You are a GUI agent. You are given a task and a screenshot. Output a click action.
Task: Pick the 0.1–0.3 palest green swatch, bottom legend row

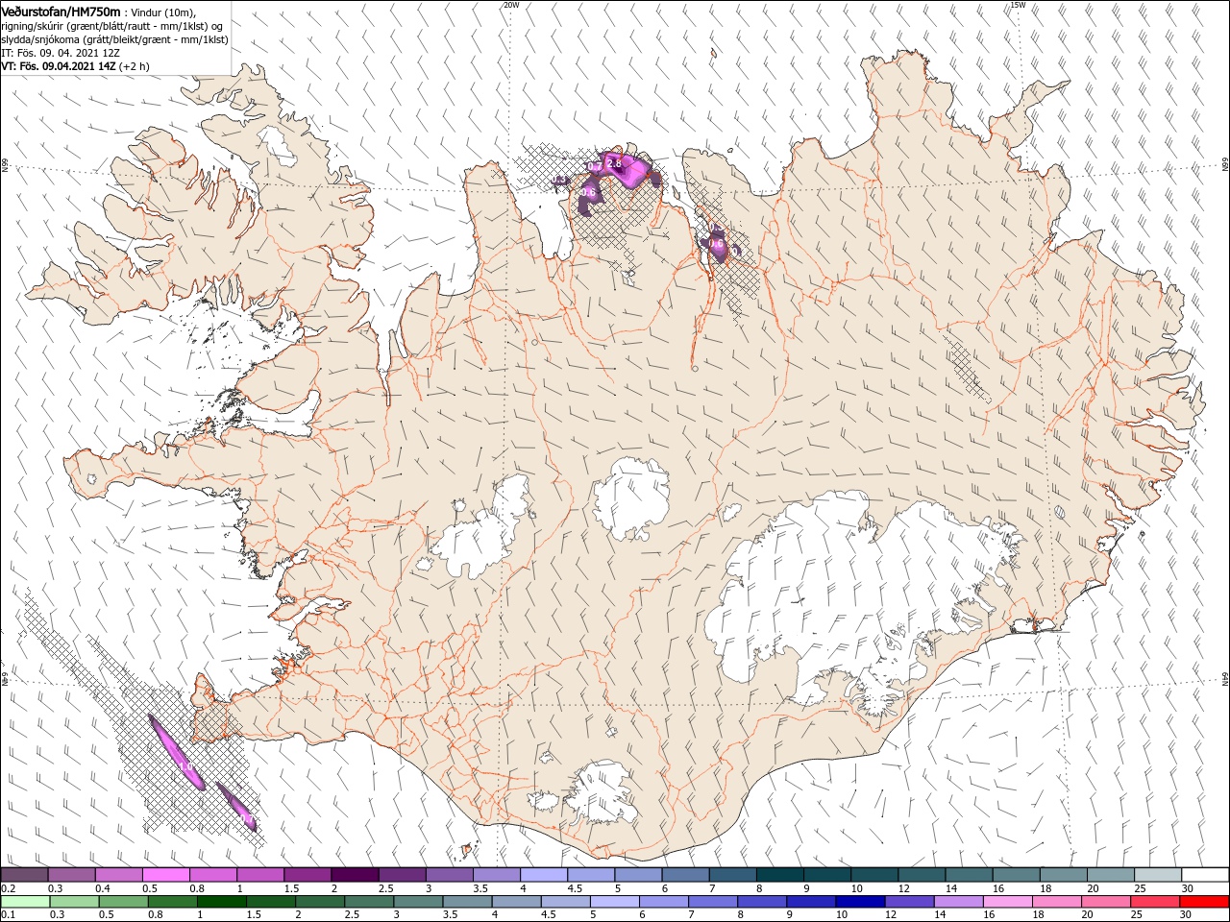pyautogui.click(x=24, y=902)
